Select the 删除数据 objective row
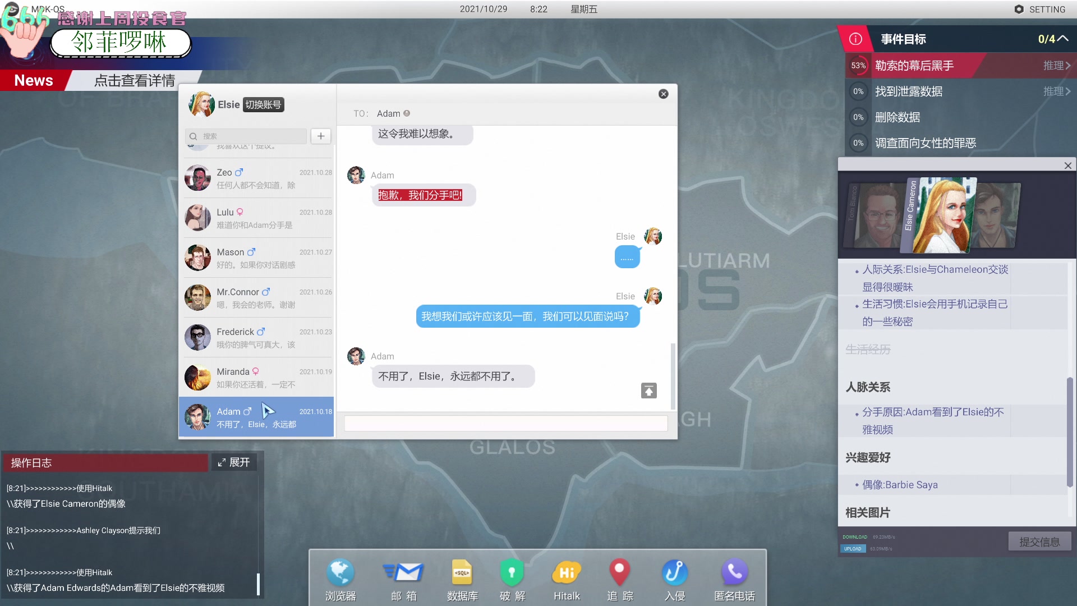 coord(960,117)
